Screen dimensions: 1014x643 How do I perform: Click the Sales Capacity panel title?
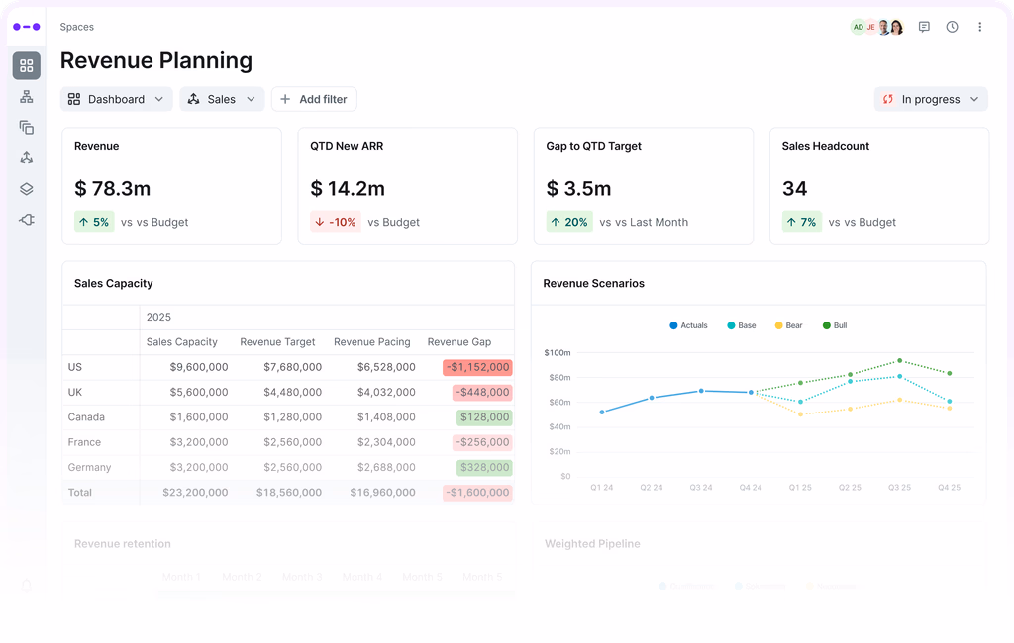tap(114, 283)
